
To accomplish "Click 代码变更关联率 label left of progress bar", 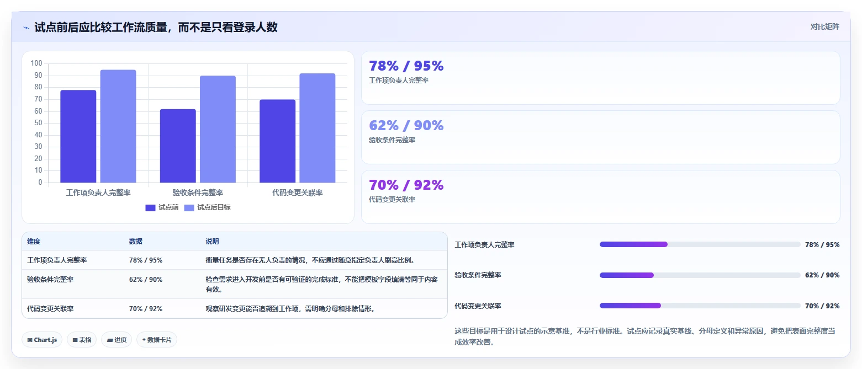I will click(x=478, y=306).
